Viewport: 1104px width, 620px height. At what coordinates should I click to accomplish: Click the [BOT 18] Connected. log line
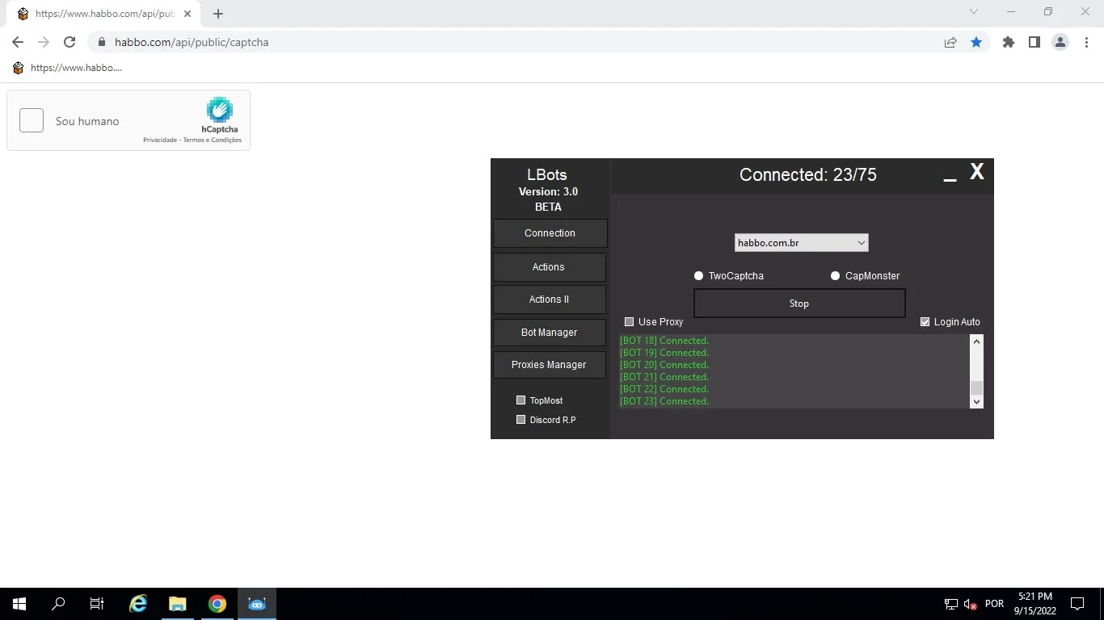click(x=664, y=341)
